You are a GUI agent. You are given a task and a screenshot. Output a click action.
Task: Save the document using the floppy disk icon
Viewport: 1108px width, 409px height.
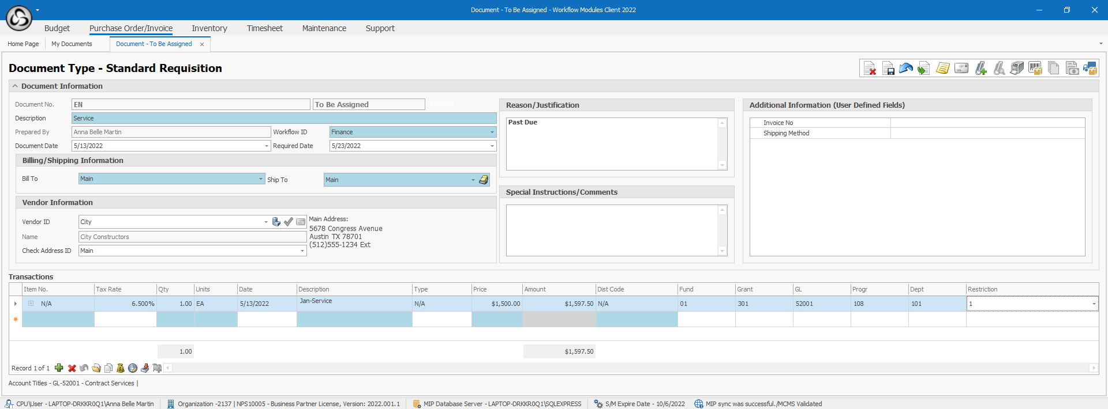click(x=888, y=69)
